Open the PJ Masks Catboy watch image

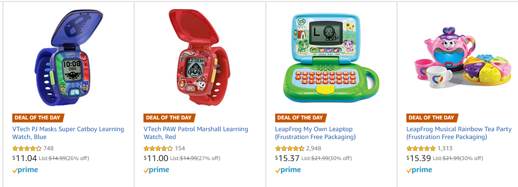(69, 58)
